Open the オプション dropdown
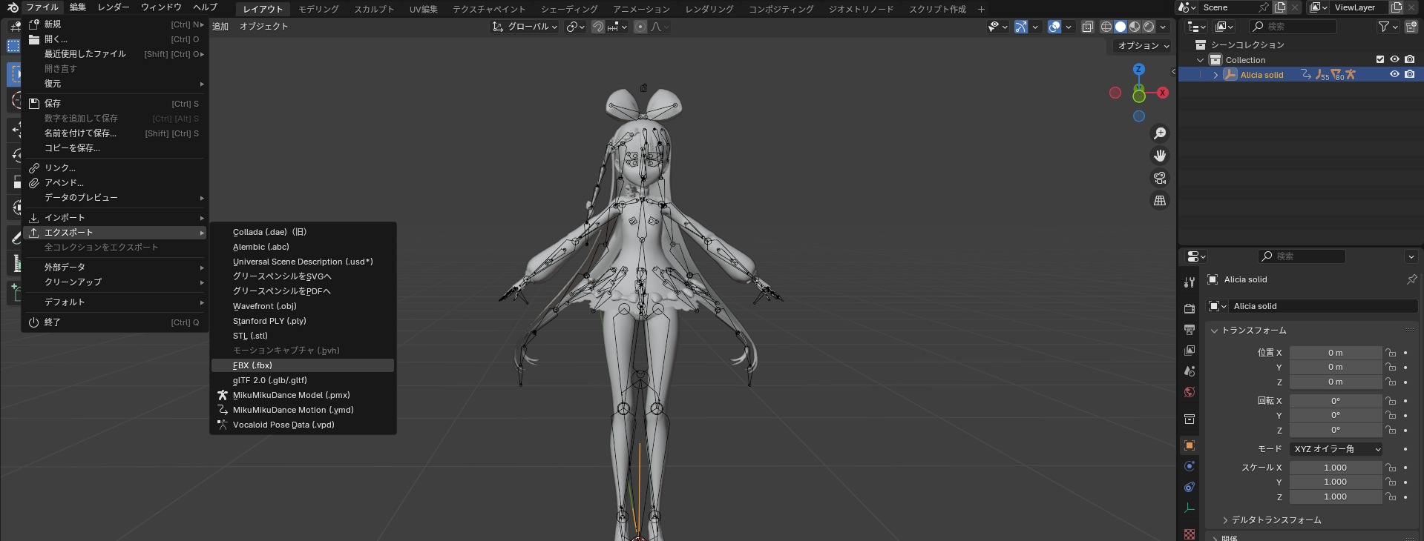The image size is (1424, 541). click(1144, 46)
